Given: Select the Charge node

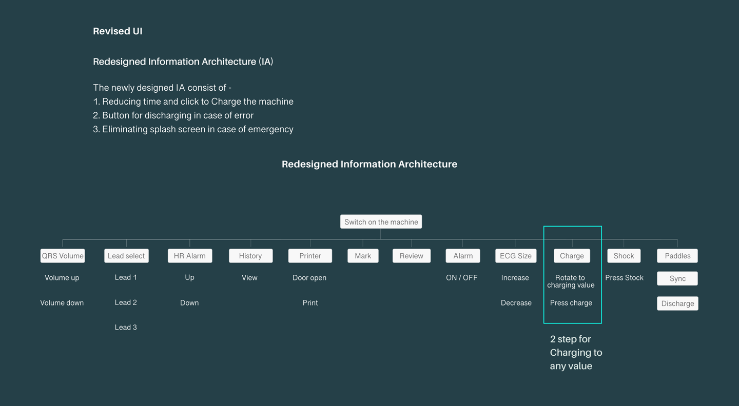Looking at the screenshot, I should (x=572, y=256).
